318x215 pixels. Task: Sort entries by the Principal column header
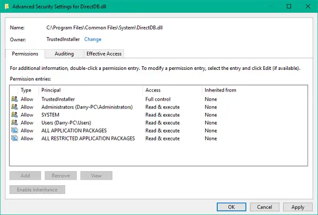(51, 90)
